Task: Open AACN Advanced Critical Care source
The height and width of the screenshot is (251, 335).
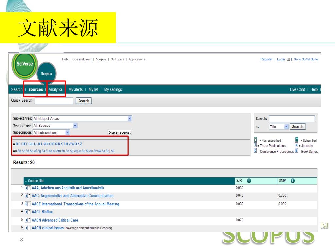Action: coord(55,220)
